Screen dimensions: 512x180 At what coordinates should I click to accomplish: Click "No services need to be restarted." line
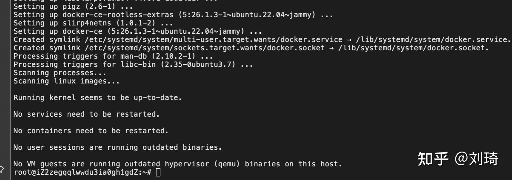point(86,114)
